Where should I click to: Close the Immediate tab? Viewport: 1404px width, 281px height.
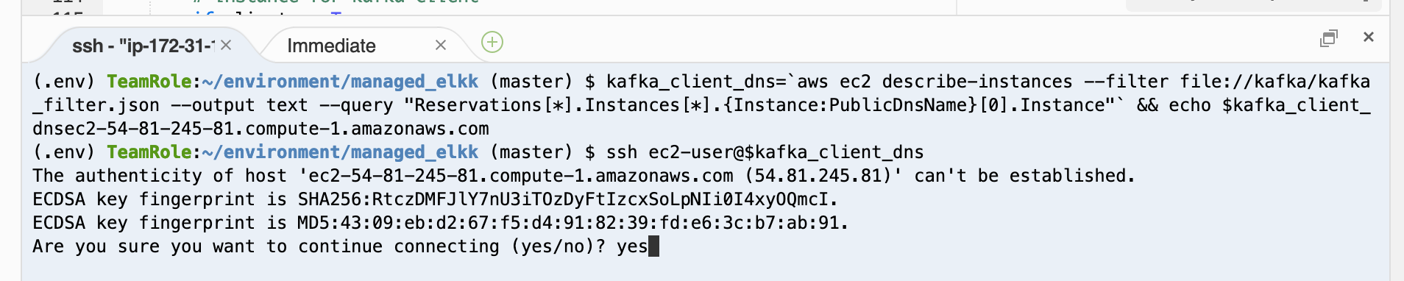[x=441, y=45]
